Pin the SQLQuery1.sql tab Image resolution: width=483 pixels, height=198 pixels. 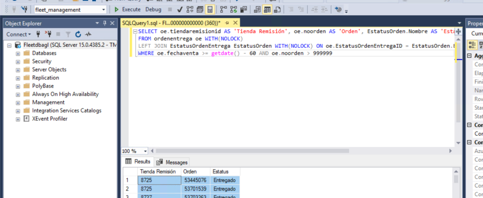click(x=227, y=23)
